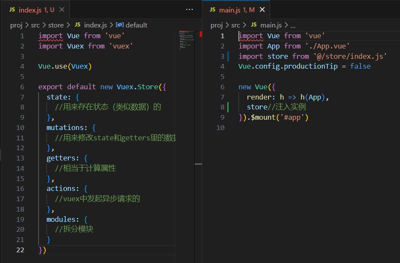Click the 'modules:' property line
The height and width of the screenshot is (263, 400).
(67, 219)
